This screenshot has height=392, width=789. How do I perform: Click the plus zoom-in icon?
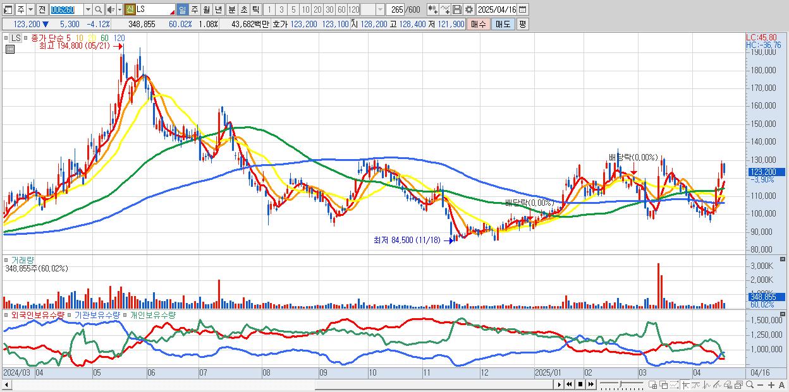pos(771,384)
